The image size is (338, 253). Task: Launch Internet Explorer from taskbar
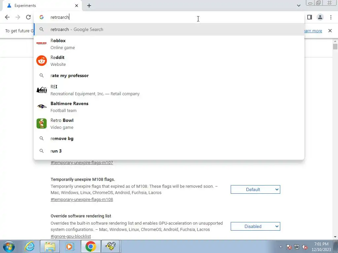(29, 246)
